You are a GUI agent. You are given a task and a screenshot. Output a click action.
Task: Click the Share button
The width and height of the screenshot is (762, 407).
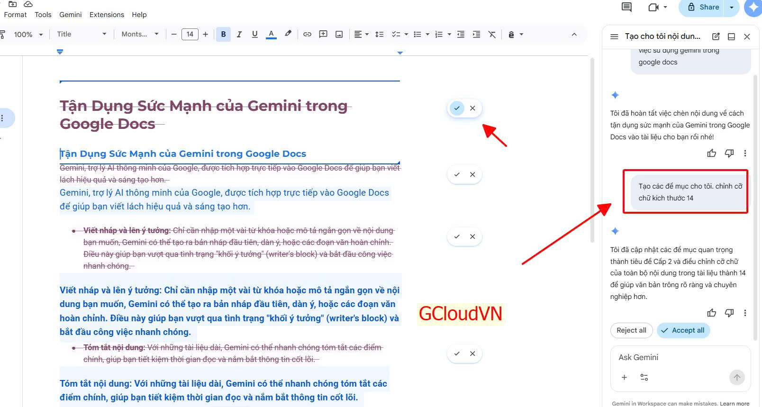click(x=703, y=7)
